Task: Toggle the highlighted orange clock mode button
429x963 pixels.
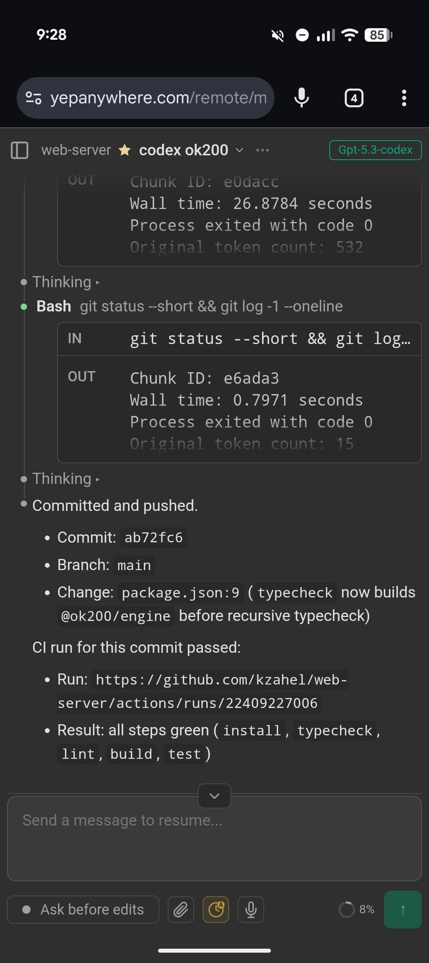Action: coord(216,909)
